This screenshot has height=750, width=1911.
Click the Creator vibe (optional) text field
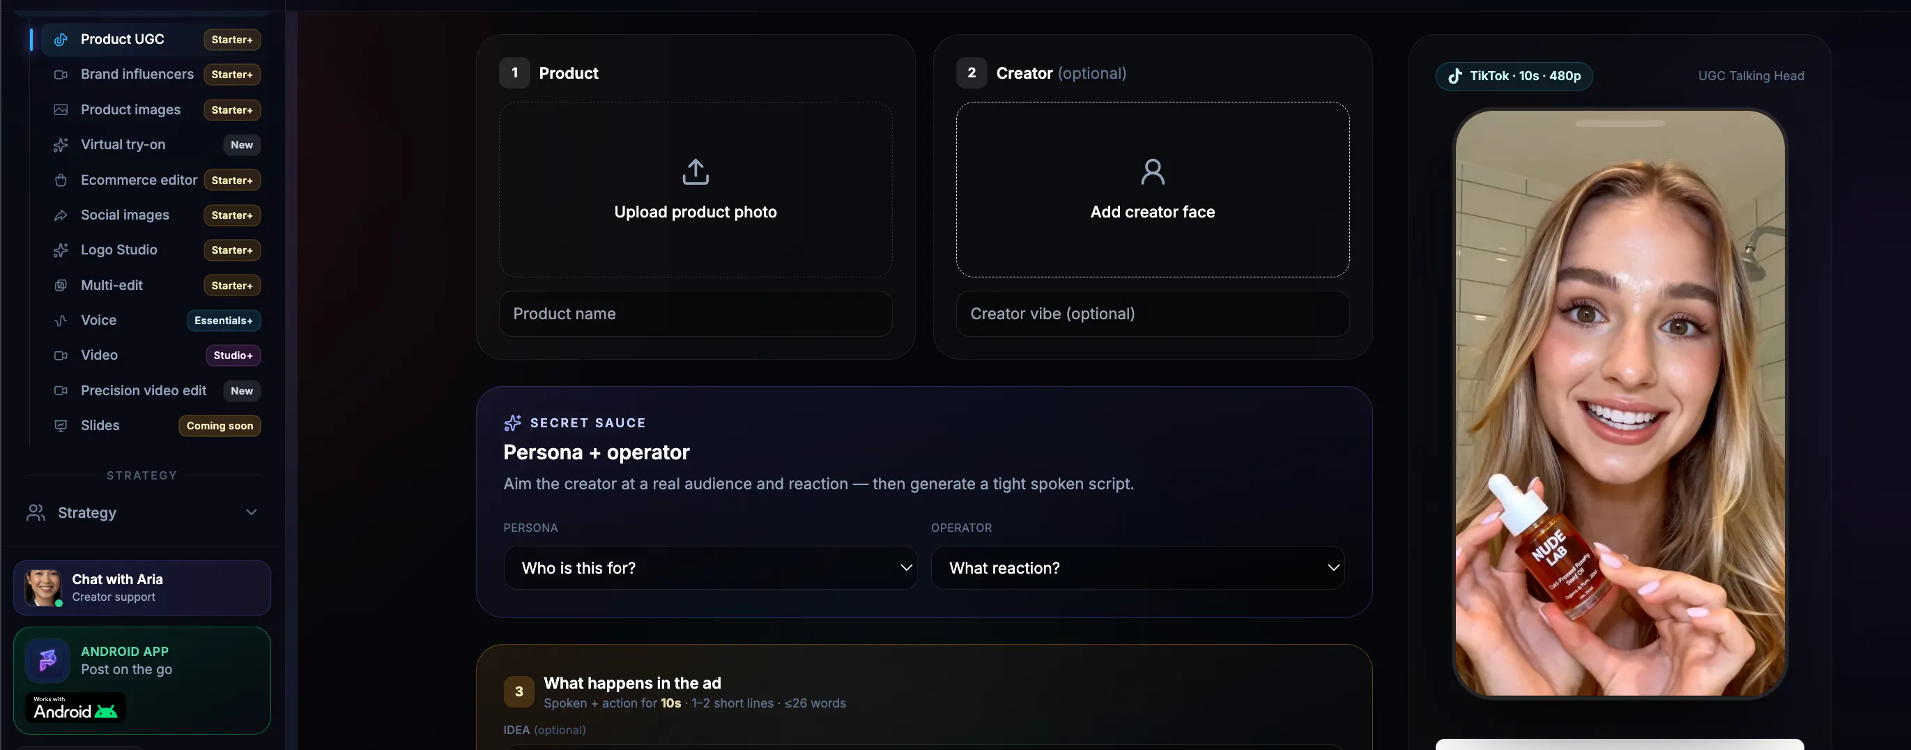click(x=1152, y=314)
